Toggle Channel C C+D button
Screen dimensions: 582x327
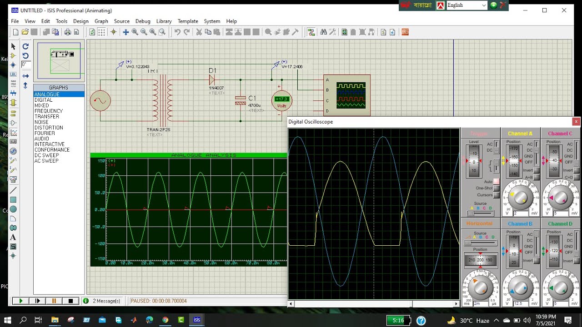(x=577, y=177)
